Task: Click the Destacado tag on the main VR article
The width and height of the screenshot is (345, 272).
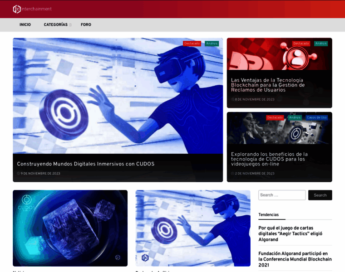Action: 192,44
